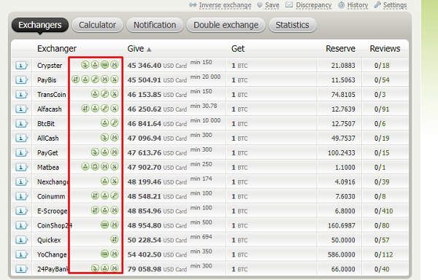Screen dimensions: 438x280
Task: Open the Discrepancy link
Action: pyautogui.click(x=313, y=5)
